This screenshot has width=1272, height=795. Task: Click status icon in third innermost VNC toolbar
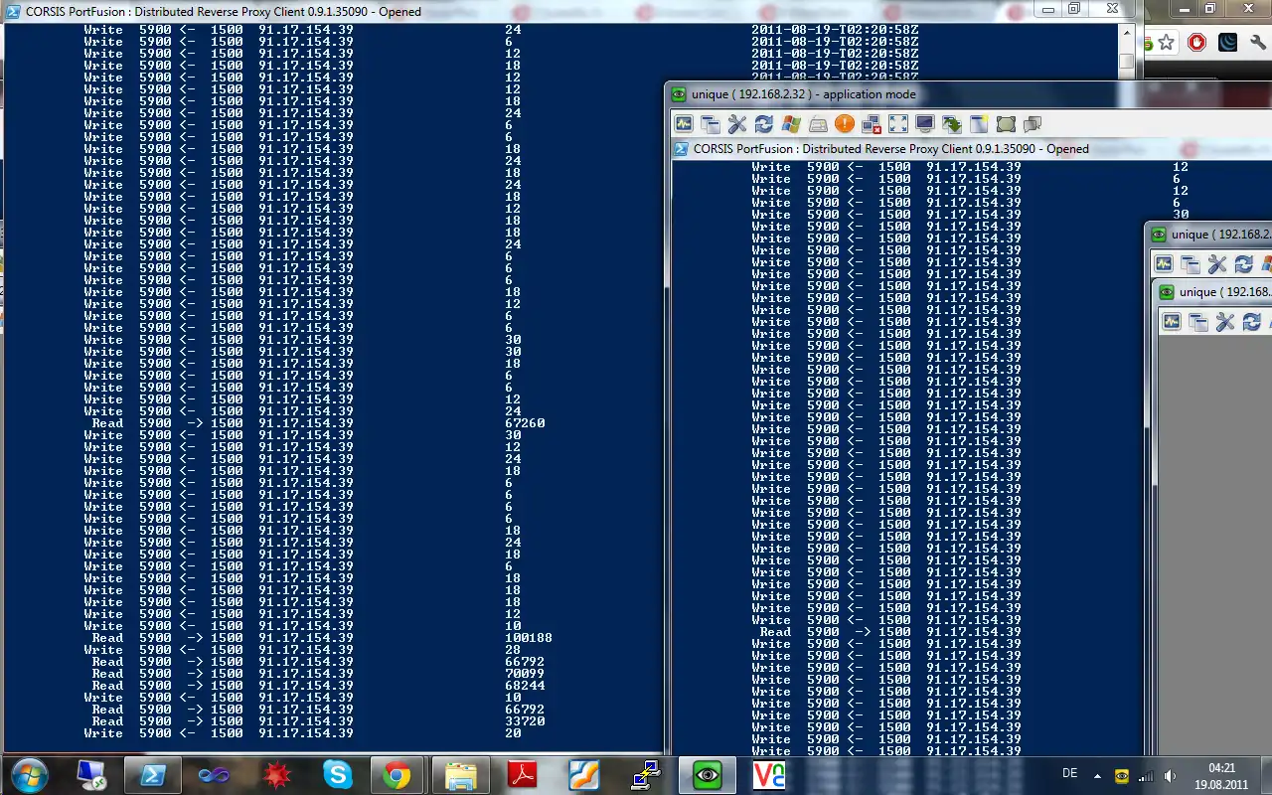tap(1172, 322)
